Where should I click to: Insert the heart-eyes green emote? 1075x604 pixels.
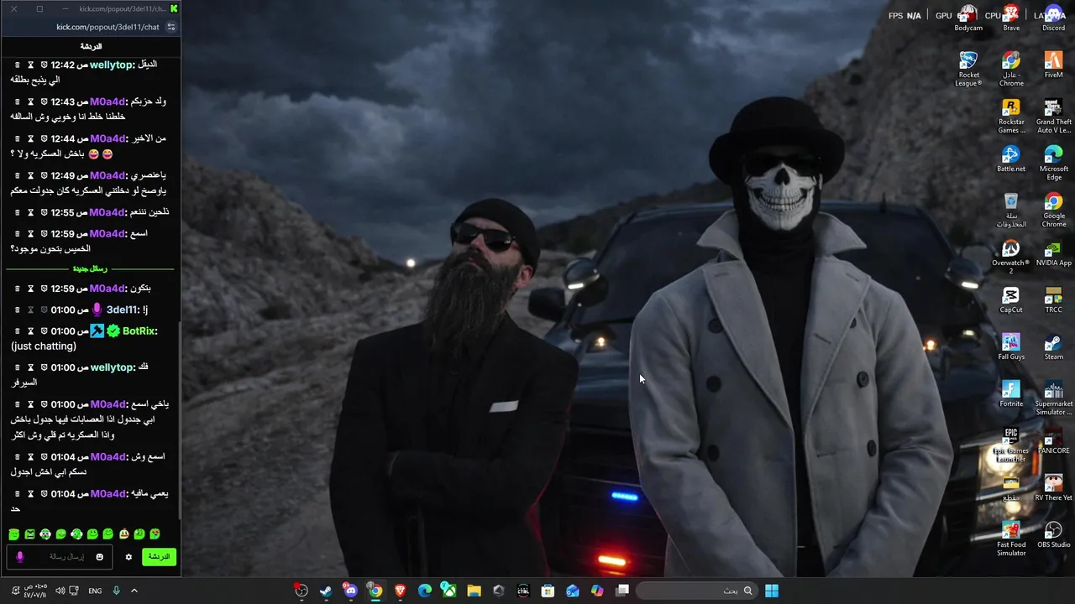pyautogui.click(x=155, y=534)
